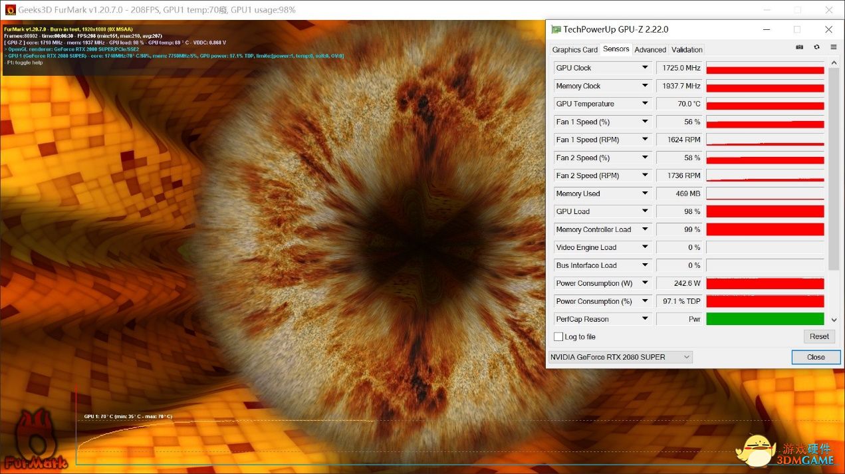
Task: Click the Memory Controller Load history graph
Action: coord(765,229)
